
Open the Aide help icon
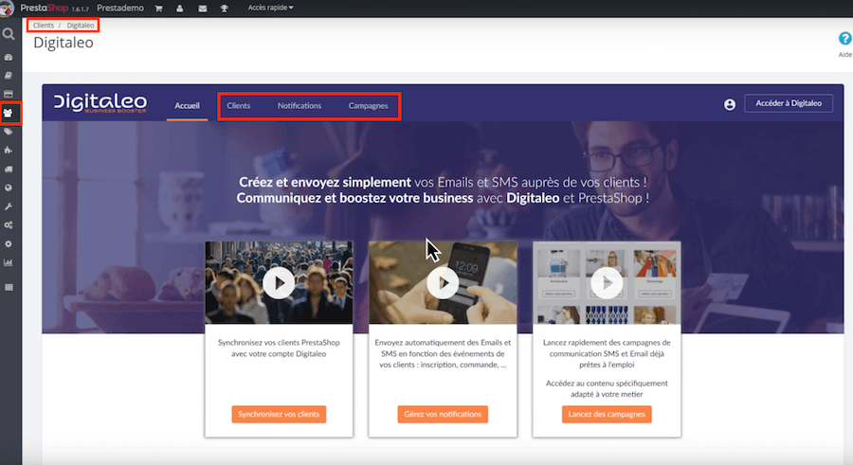(844, 40)
